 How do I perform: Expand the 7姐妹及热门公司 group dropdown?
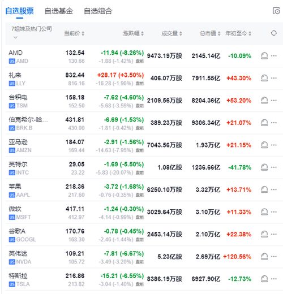(15, 37)
